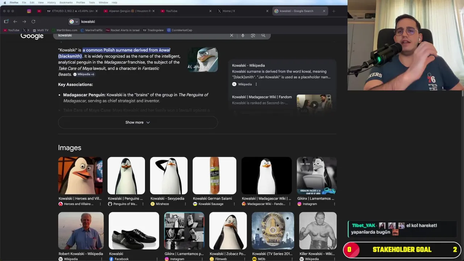Open the Tradingview bookmark

[x=153, y=30]
